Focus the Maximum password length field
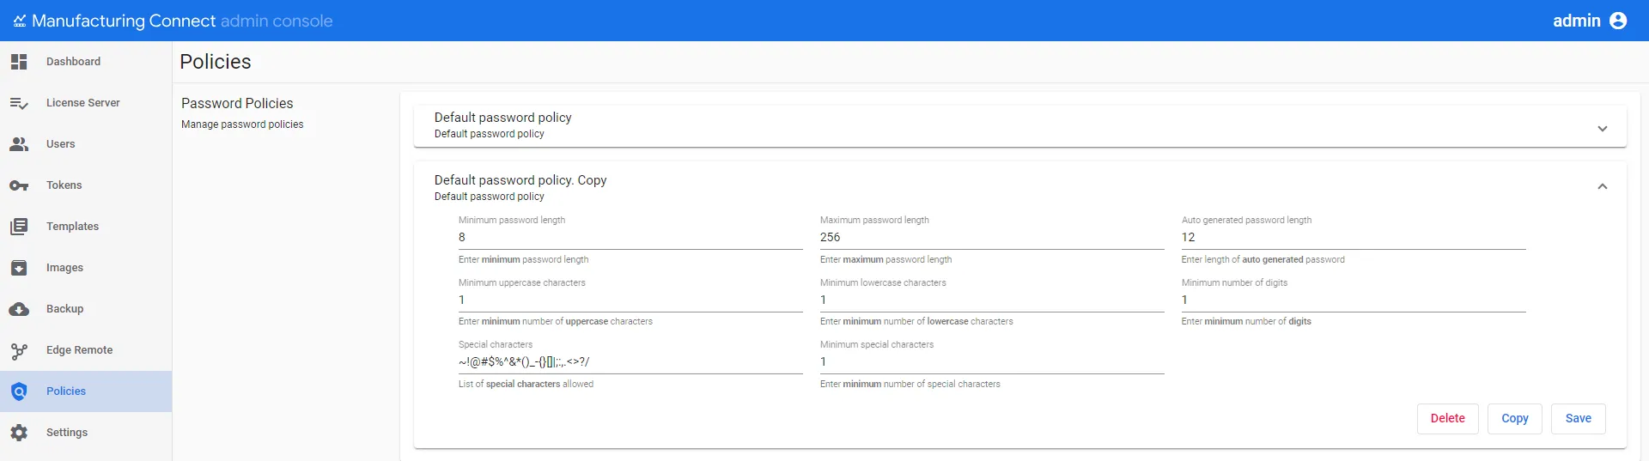Image resolution: width=1649 pixels, height=461 pixels. (992, 238)
